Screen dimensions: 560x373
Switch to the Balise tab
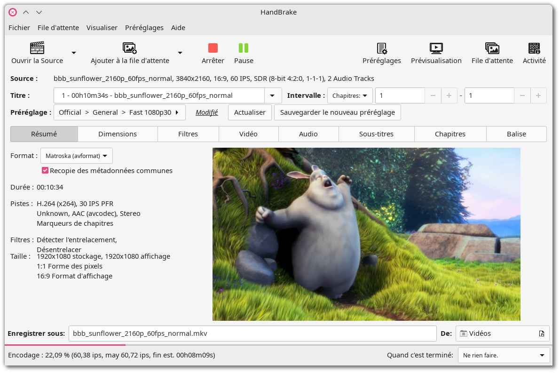(x=516, y=134)
